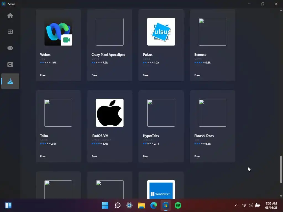Open taskbar Search magnifier

pos(117,205)
